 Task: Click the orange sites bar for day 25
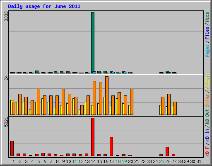coord(163,106)
